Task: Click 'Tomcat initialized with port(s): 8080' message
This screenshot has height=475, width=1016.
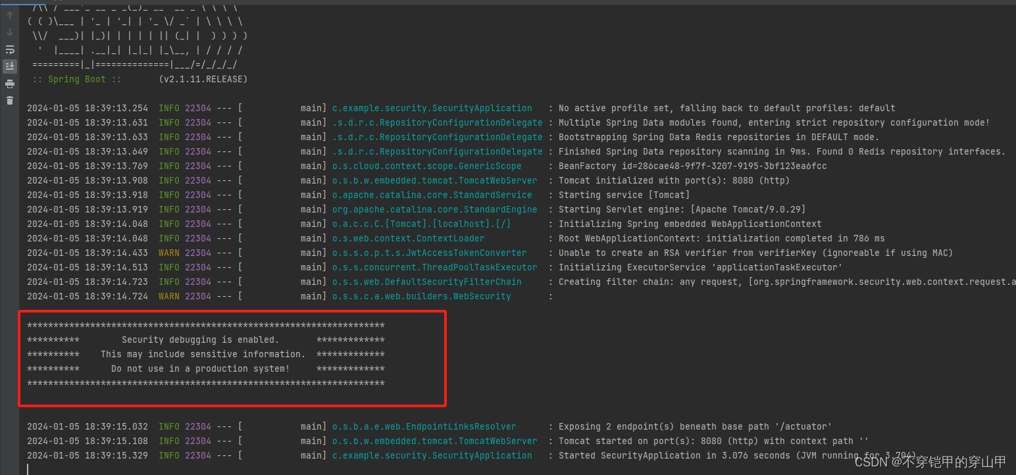Action: (674, 180)
